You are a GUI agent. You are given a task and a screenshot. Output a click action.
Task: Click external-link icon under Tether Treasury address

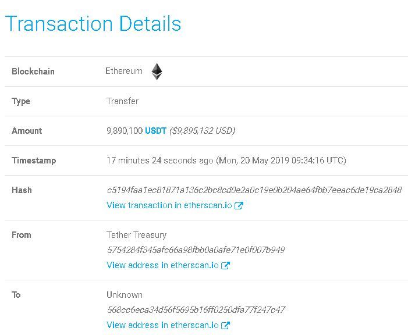226,265
